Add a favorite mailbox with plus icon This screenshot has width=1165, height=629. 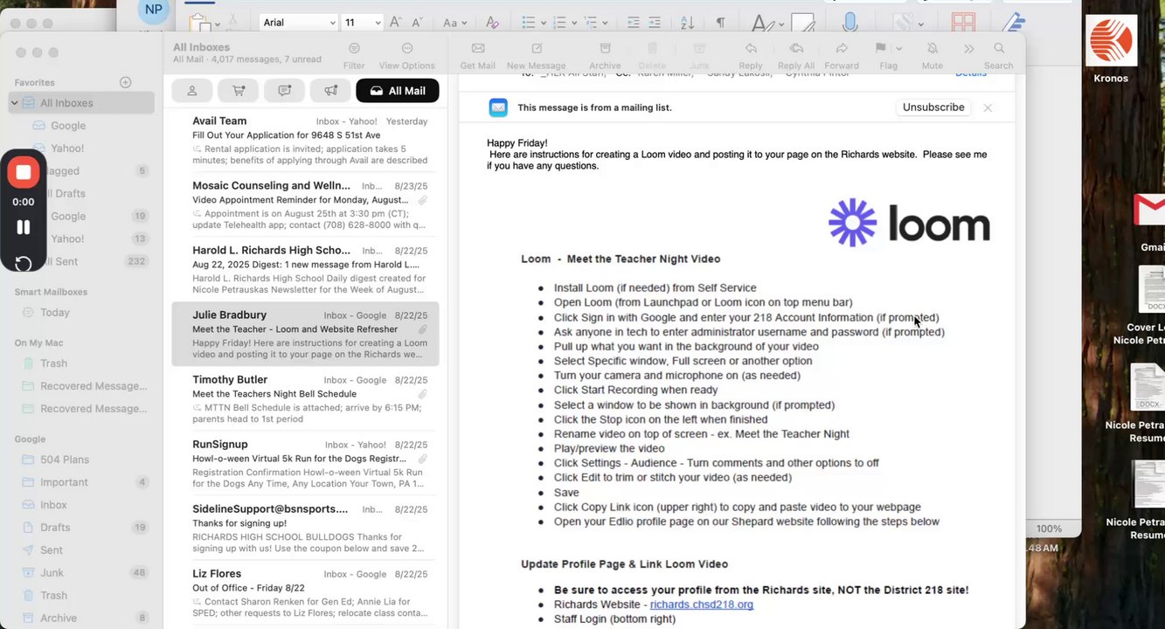coord(126,82)
